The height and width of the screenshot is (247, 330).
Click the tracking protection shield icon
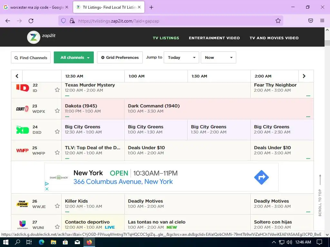pos(63,21)
